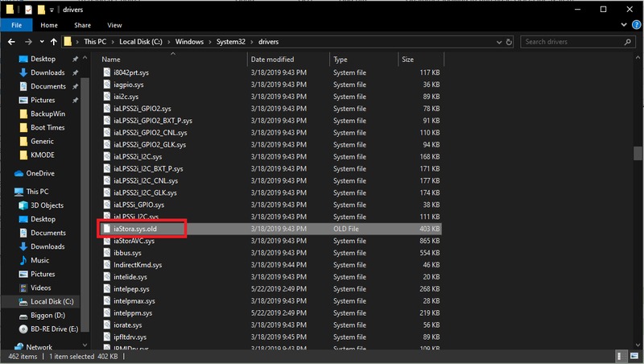Open the File menu
644x364 pixels.
(16, 25)
